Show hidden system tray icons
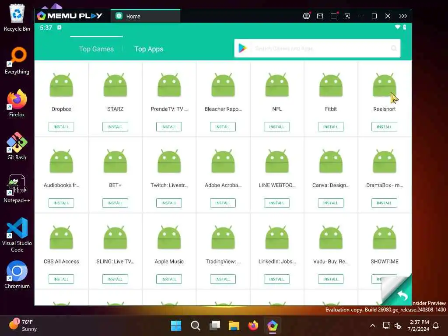Viewport: 448px width, 336px height. pyautogui.click(x=373, y=325)
